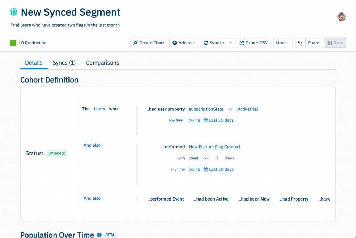Open the profile avatar menu
Screen dimensions: 356x238
click(341, 17)
